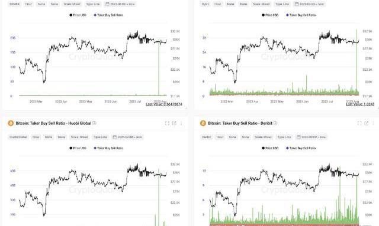Toggle Price USD legend in BitMEX chart
This screenshot has height=226, width=379.
78,15
